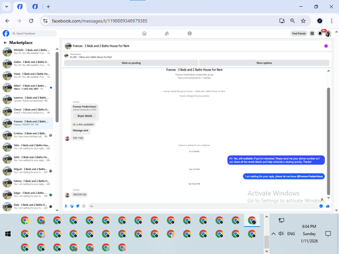The image size is (339, 254).
Task: Switch to the second Facebook tab
Action: 35,7
